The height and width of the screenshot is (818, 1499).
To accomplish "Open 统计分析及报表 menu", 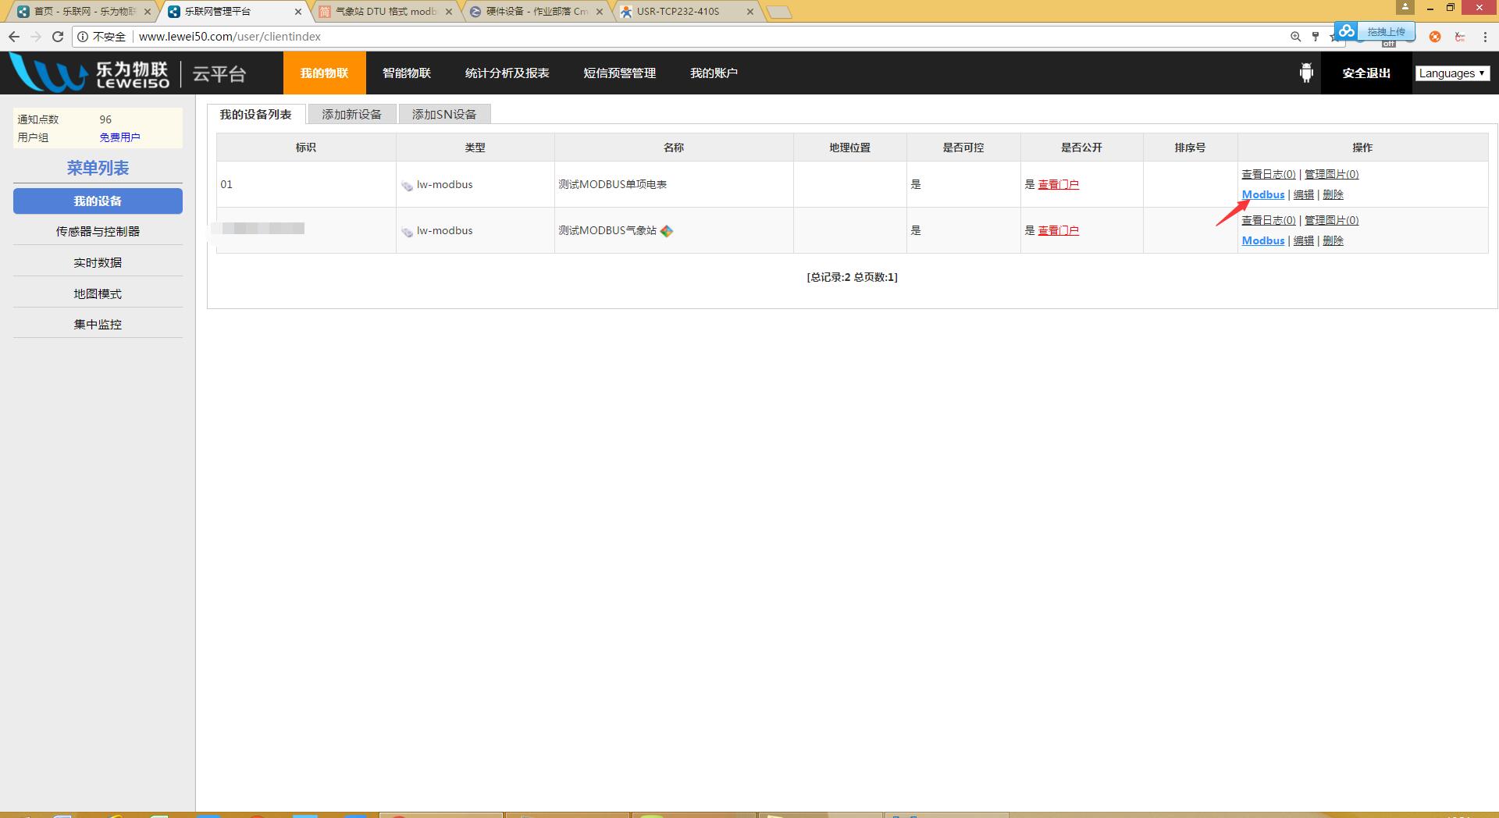I will [x=507, y=73].
